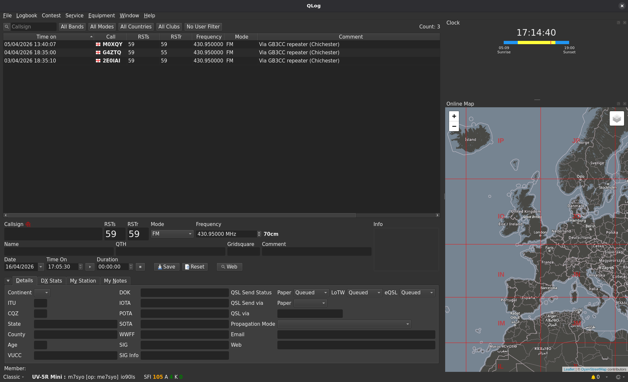Click the map layers icon
The image size is (628, 382).
[617, 118]
